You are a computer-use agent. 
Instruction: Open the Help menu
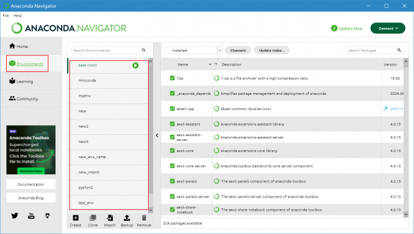(18, 16)
